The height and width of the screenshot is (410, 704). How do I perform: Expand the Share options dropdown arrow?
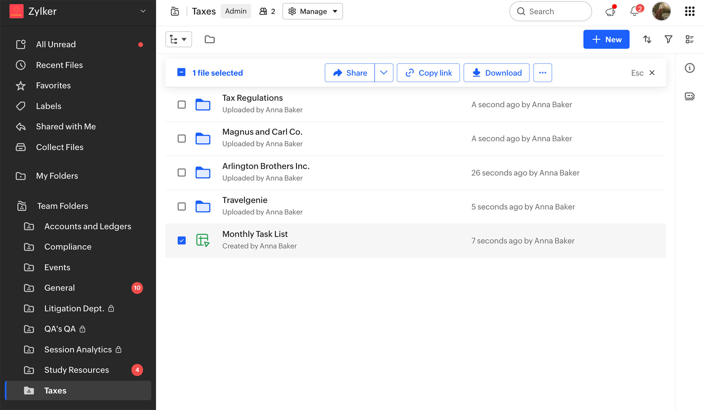pos(384,73)
